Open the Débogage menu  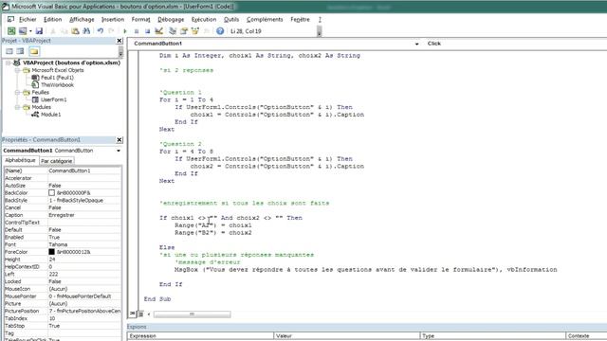171,19
